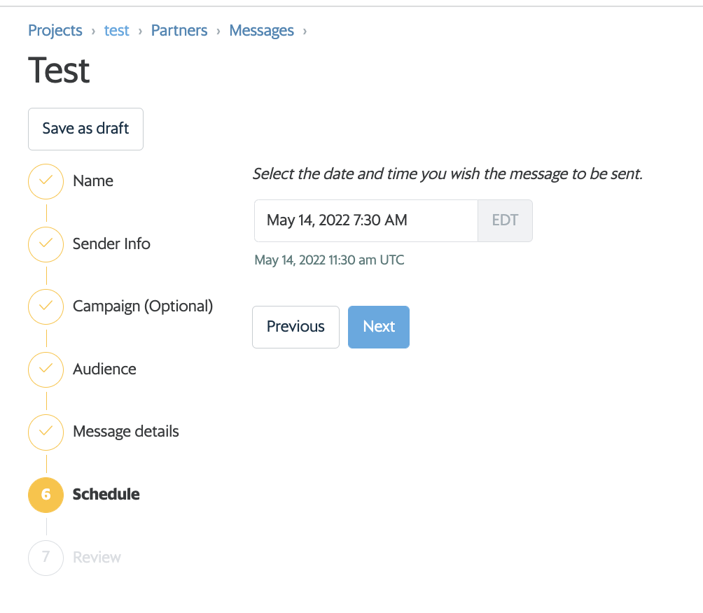Click the Audience step checkmark icon

pyautogui.click(x=46, y=369)
